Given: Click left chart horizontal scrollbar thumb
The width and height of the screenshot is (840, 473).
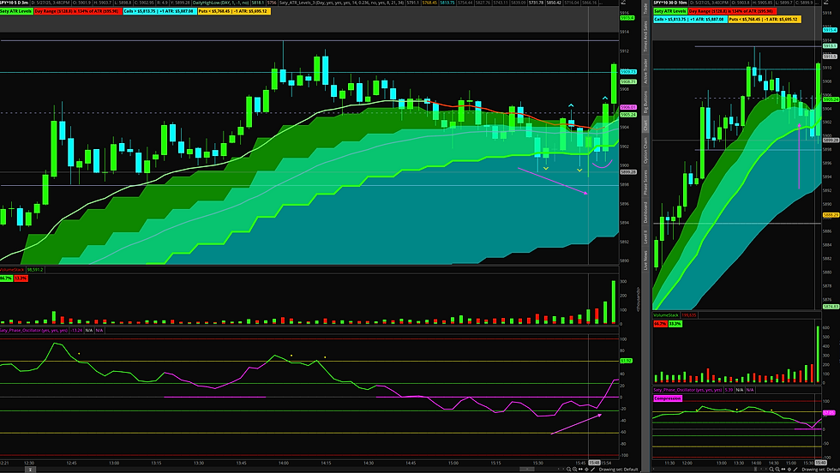Looking at the screenshot, I should (527, 470).
